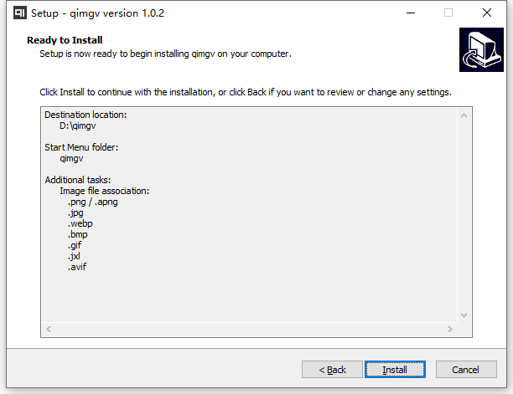513x394 pixels.
Task: Click the qimgv app icon in title bar
Action: [x=19, y=13]
